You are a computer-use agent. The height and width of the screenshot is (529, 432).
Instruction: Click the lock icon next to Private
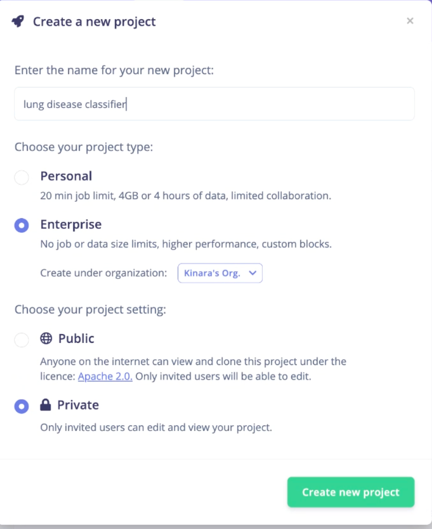(x=45, y=405)
